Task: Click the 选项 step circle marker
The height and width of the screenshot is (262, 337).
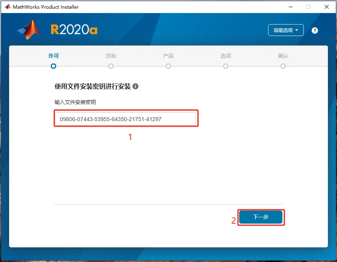Action: (226, 66)
